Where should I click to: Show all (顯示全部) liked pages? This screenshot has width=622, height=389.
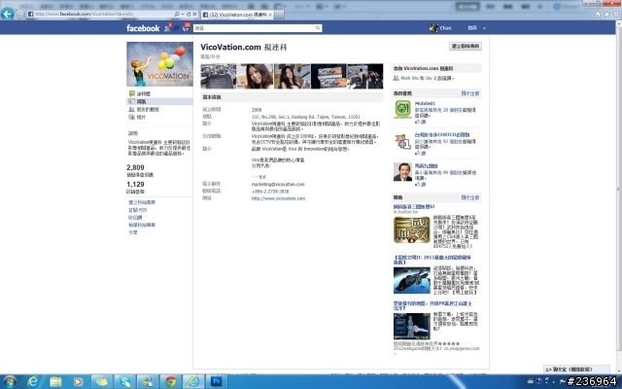470,93
